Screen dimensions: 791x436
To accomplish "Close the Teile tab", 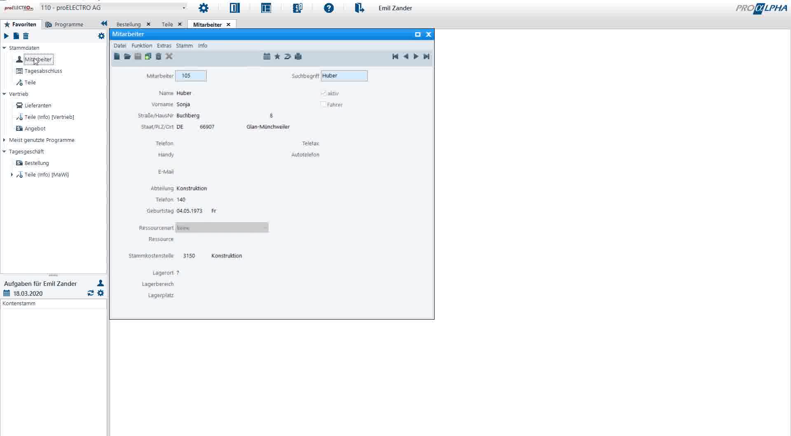I will click(x=180, y=24).
